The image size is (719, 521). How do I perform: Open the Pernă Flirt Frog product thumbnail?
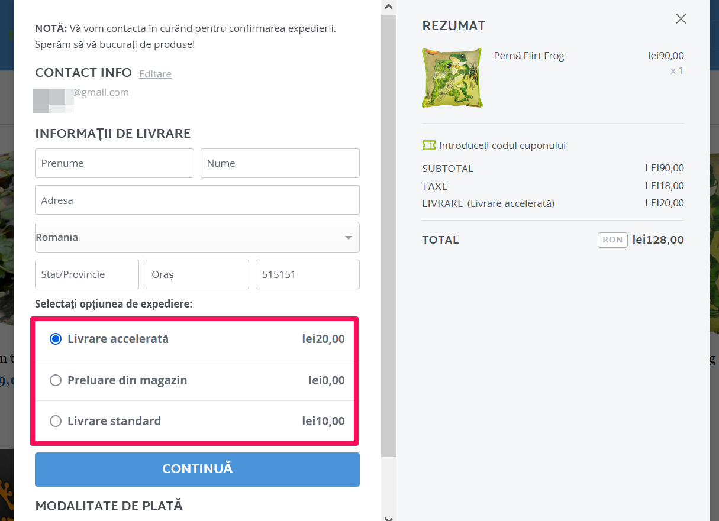point(452,78)
